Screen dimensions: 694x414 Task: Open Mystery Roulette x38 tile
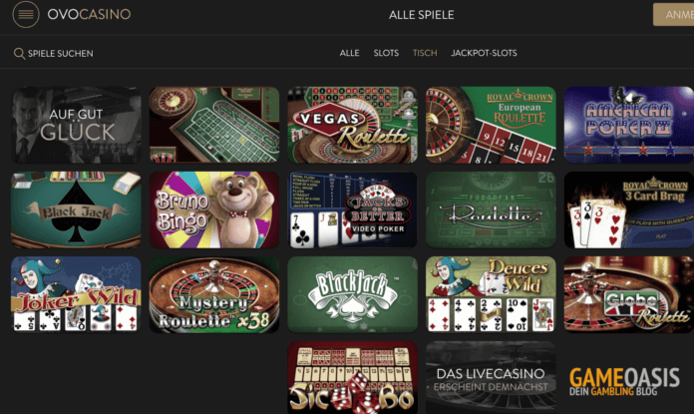pos(214,294)
